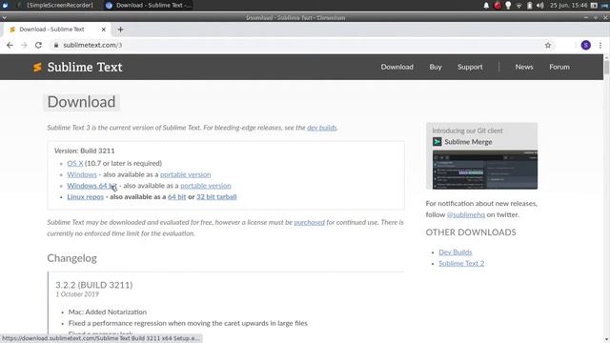Open the applications menu icon in taskbar
Viewport: 610px width, 343px height.
coord(5,5)
